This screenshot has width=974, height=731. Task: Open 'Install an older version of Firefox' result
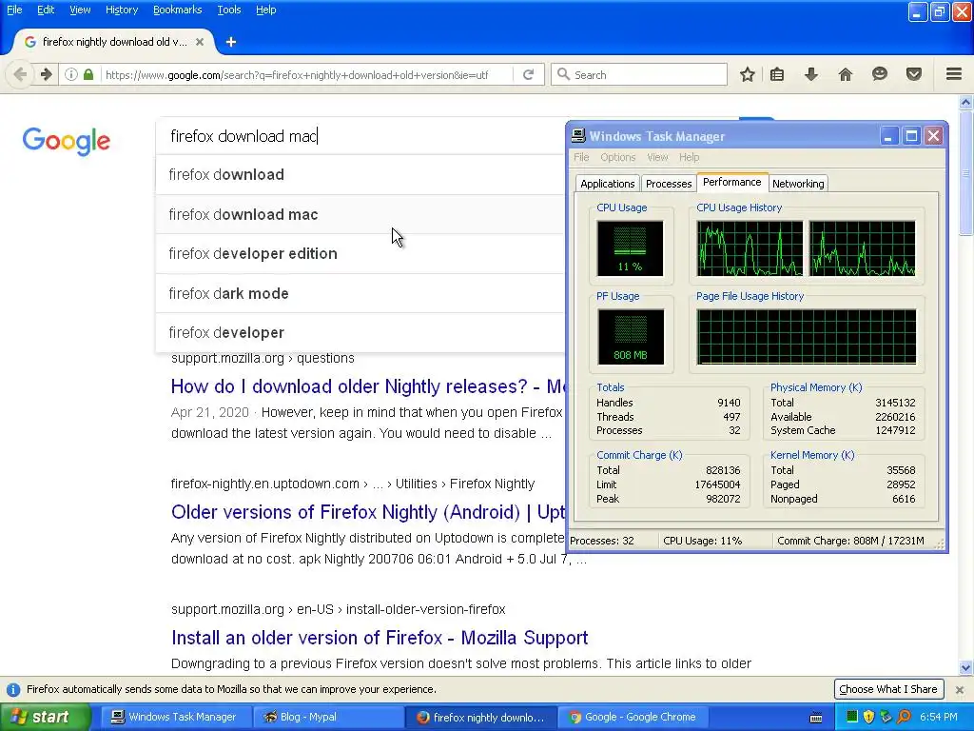pyautogui.click(x=380, y=638)
